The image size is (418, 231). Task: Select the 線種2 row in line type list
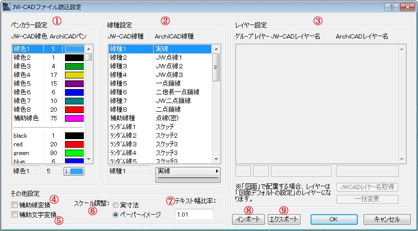(x=160, y=57)
